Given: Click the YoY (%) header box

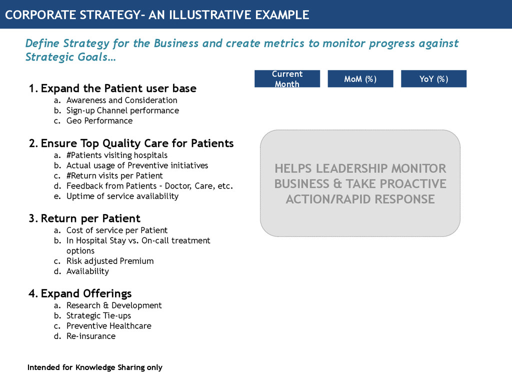Looking at the screenshot, I should coord(433,78).
